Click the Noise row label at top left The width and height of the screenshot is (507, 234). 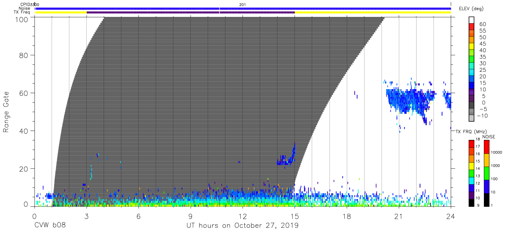(x=24, y=8)
